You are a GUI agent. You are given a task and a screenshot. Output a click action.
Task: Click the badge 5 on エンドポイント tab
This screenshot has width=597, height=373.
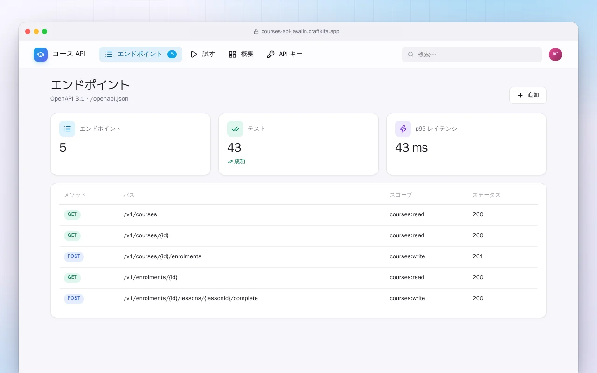(172, 54)
